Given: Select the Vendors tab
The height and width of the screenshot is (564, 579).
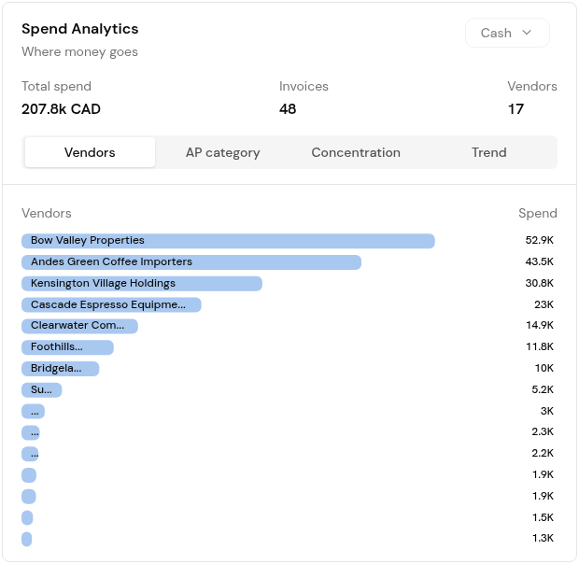Looking at the screenshot, I should (x=90, y=152).
